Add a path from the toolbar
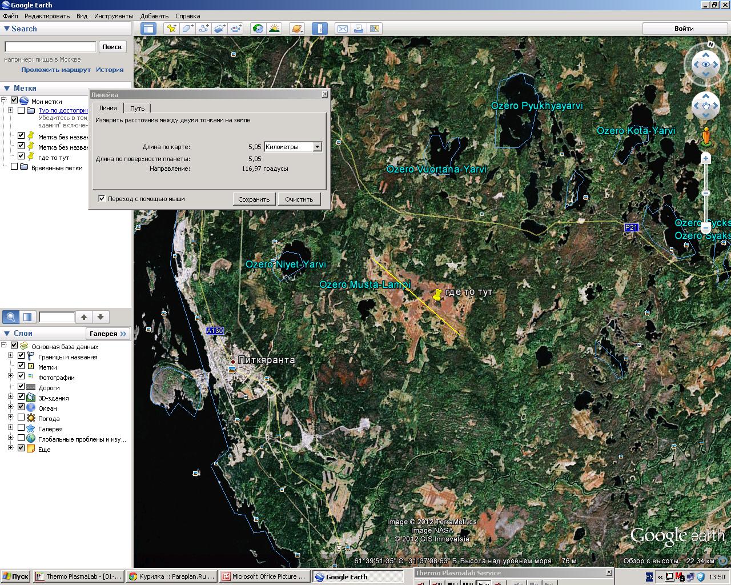Image resolution: width=731 pixels, height=585 pixels. 204,29
